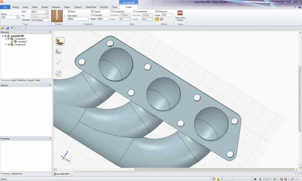
Task: Click the select-plane tool icon below it
Action: pos(59,51)
